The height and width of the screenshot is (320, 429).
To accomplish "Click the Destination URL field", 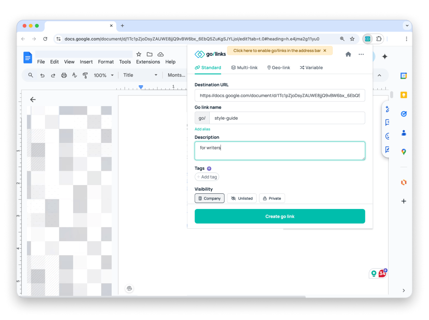I will pos(280,95).
